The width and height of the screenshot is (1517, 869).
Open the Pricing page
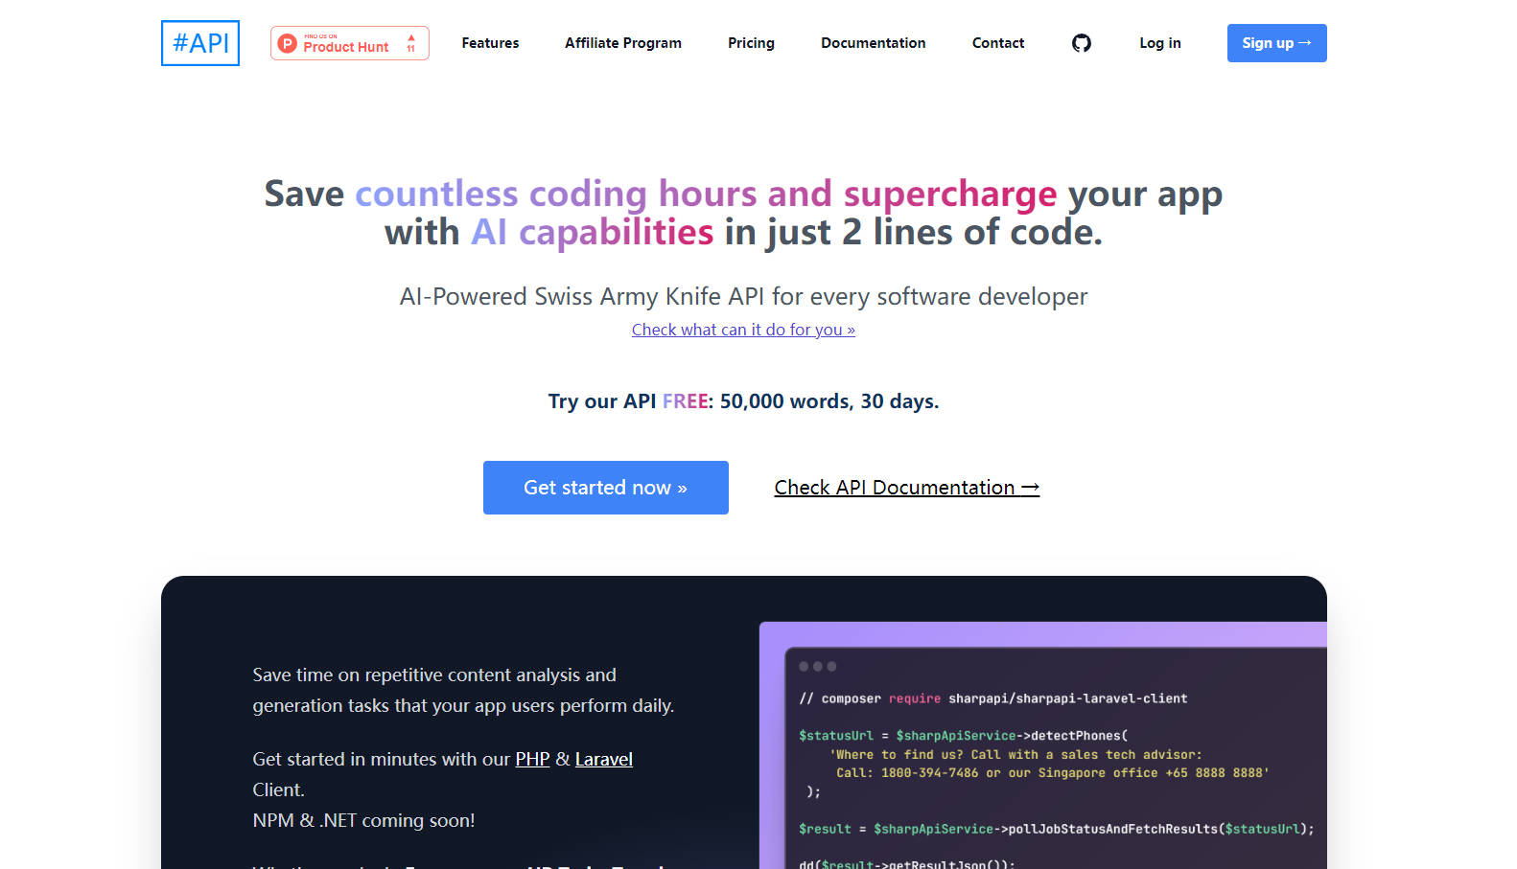[x=751, y=43]
